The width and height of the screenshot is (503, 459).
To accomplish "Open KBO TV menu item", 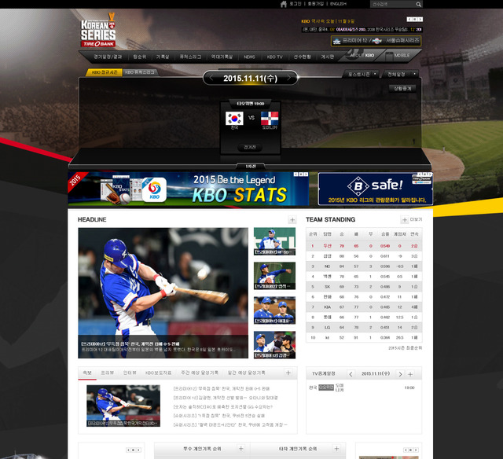I will (x=274, y=57).
